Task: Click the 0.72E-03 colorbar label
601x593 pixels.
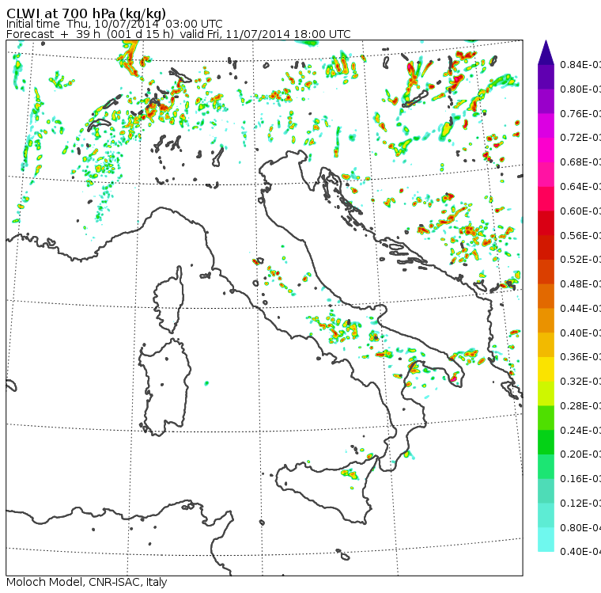Action: tap(580, 138)
